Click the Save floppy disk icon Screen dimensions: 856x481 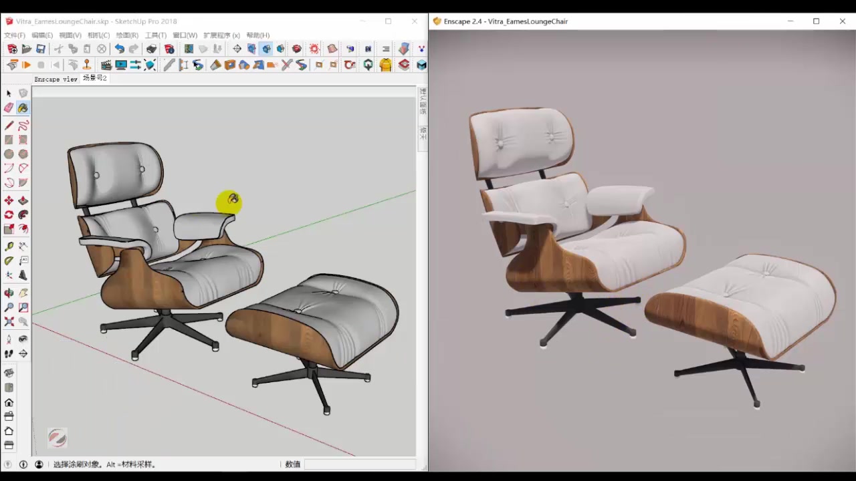41,49
